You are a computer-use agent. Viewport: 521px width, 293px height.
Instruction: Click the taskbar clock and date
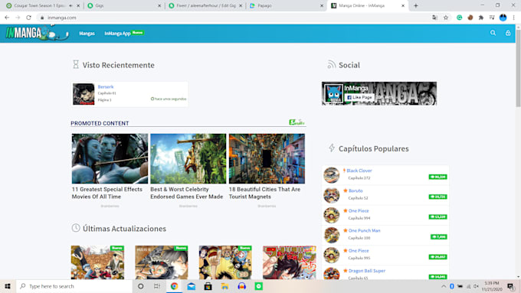click(491, 286)
